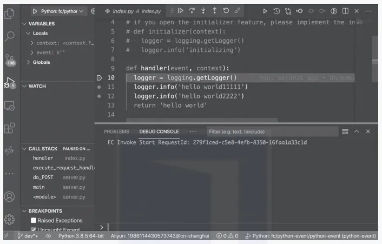Switch to the DEBUG CONSOLE tab
This screenshot has width=382, height=244.
click(159, 131)
